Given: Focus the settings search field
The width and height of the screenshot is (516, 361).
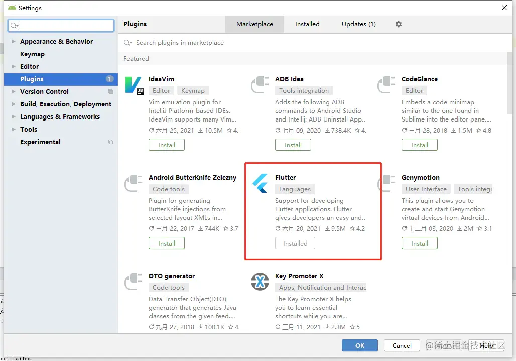Looking at the screenshot, I should tap(61, 25).
